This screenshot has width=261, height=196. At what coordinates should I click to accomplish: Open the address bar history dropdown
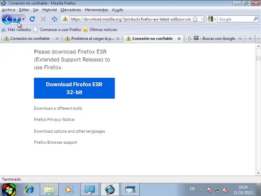(x=202, y=19)
